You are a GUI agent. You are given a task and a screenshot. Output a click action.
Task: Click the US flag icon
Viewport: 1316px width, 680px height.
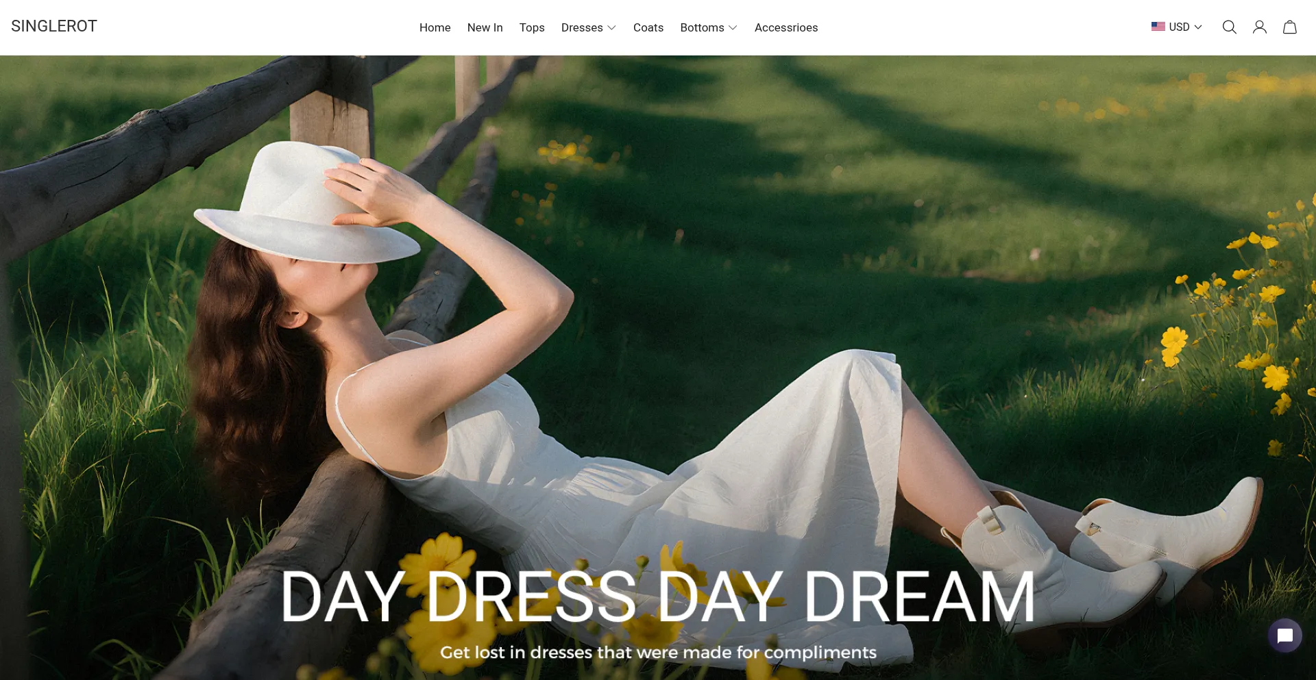[1158, 27]
